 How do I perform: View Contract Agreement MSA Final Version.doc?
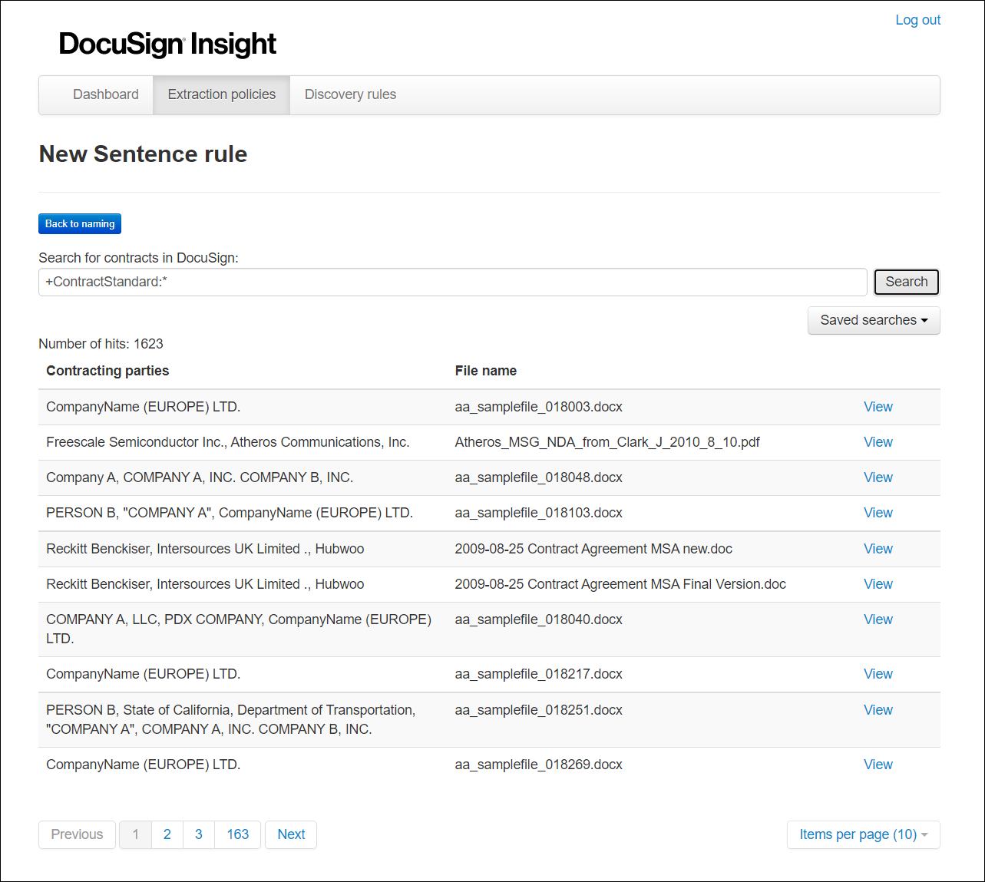click(878, 584)
